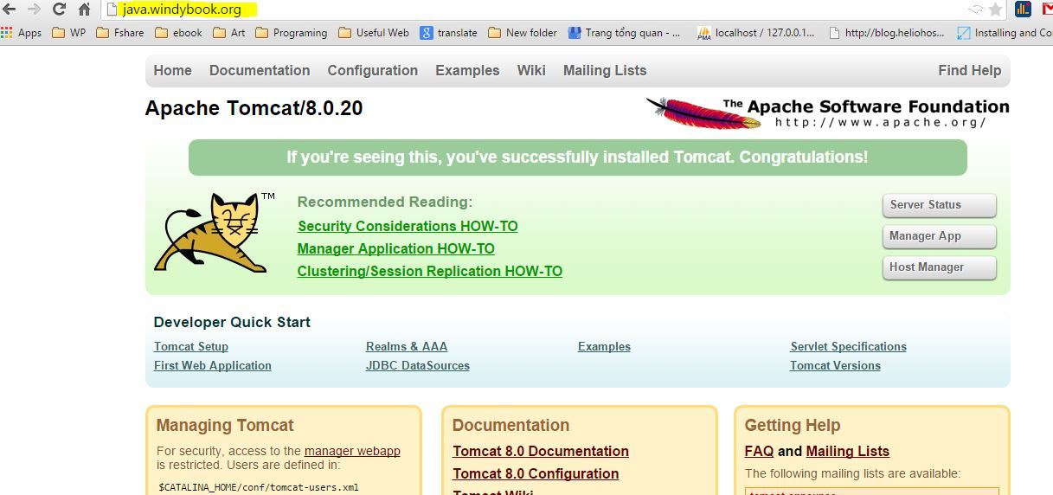Open the Mailing Lists nav item
This screenshot has width=1053, height=495.
coord(605,71)
